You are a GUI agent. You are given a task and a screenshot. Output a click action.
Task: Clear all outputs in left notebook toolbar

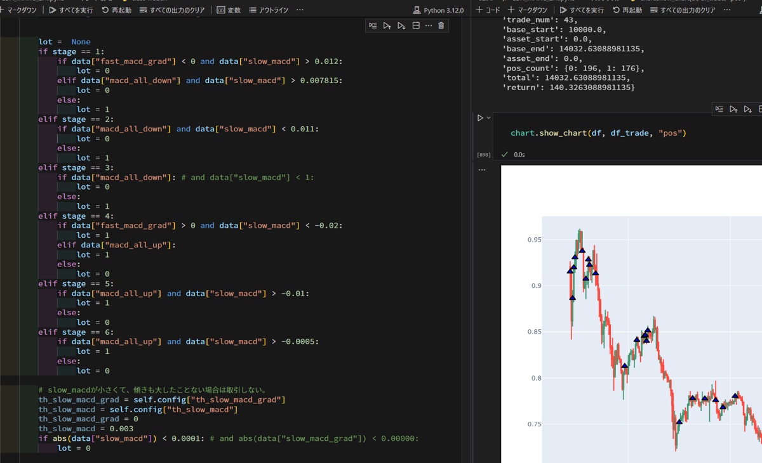tap(172, 10)
